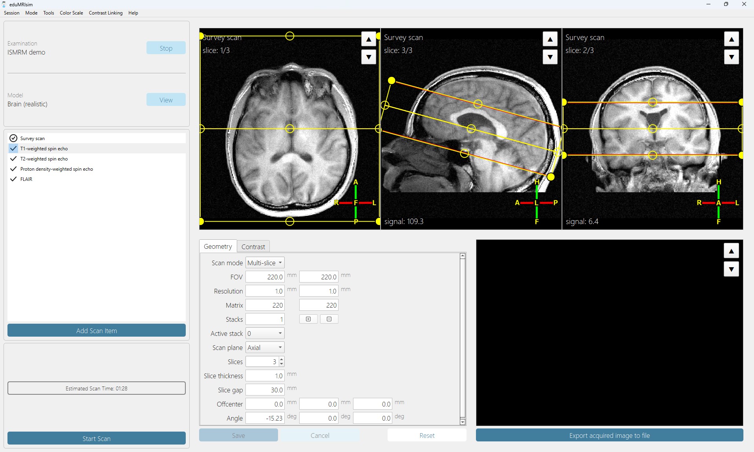
Task: Click checkmark icon next to FLAIR
Action: [13, 179]
